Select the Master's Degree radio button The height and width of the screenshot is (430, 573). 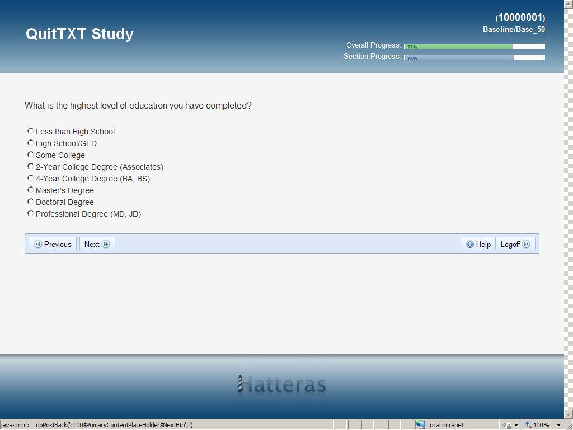coord(30,189)
